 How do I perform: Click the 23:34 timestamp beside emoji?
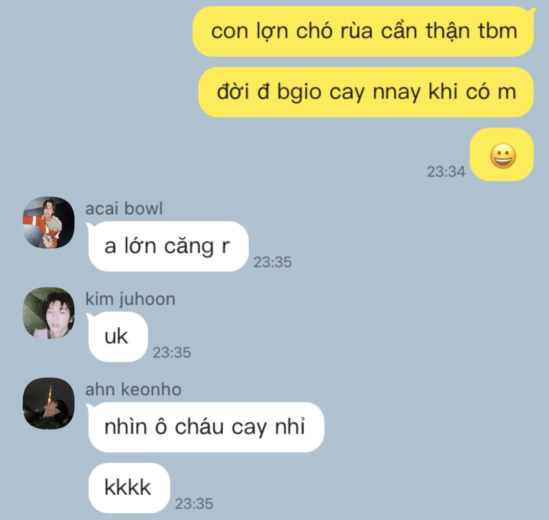tap(446, 172)
